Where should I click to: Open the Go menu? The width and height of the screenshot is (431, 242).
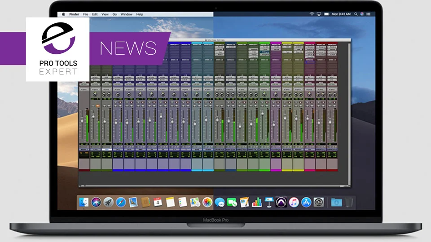(114, 14)
